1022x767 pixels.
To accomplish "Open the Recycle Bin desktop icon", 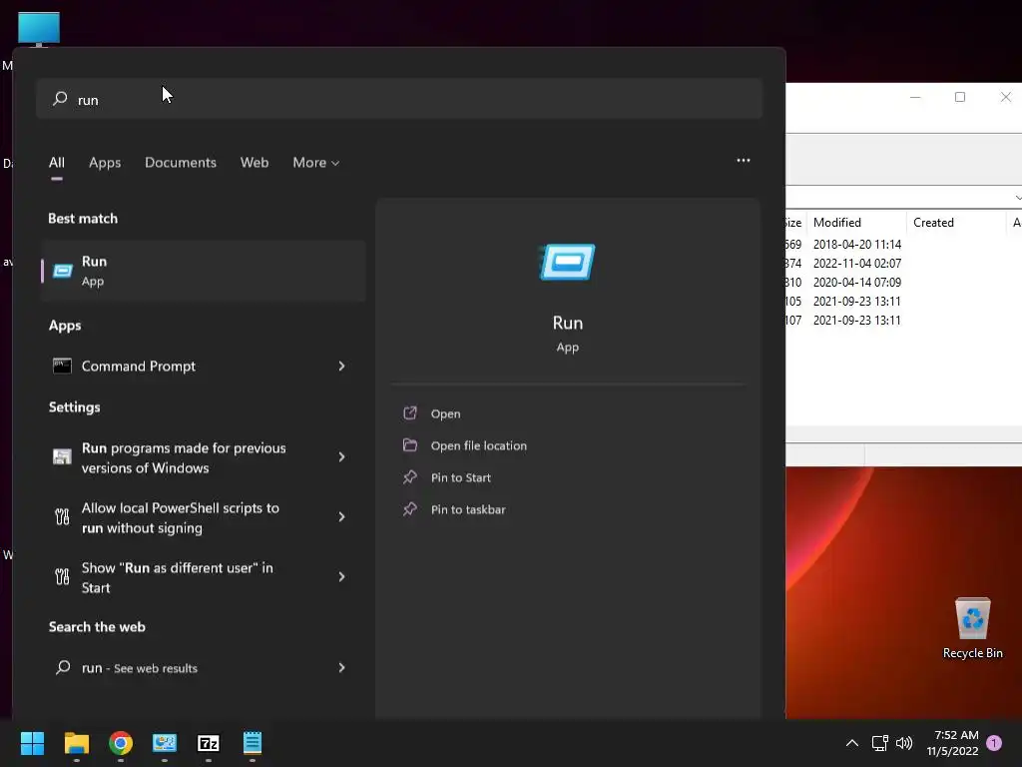I will tap(972, 628).
